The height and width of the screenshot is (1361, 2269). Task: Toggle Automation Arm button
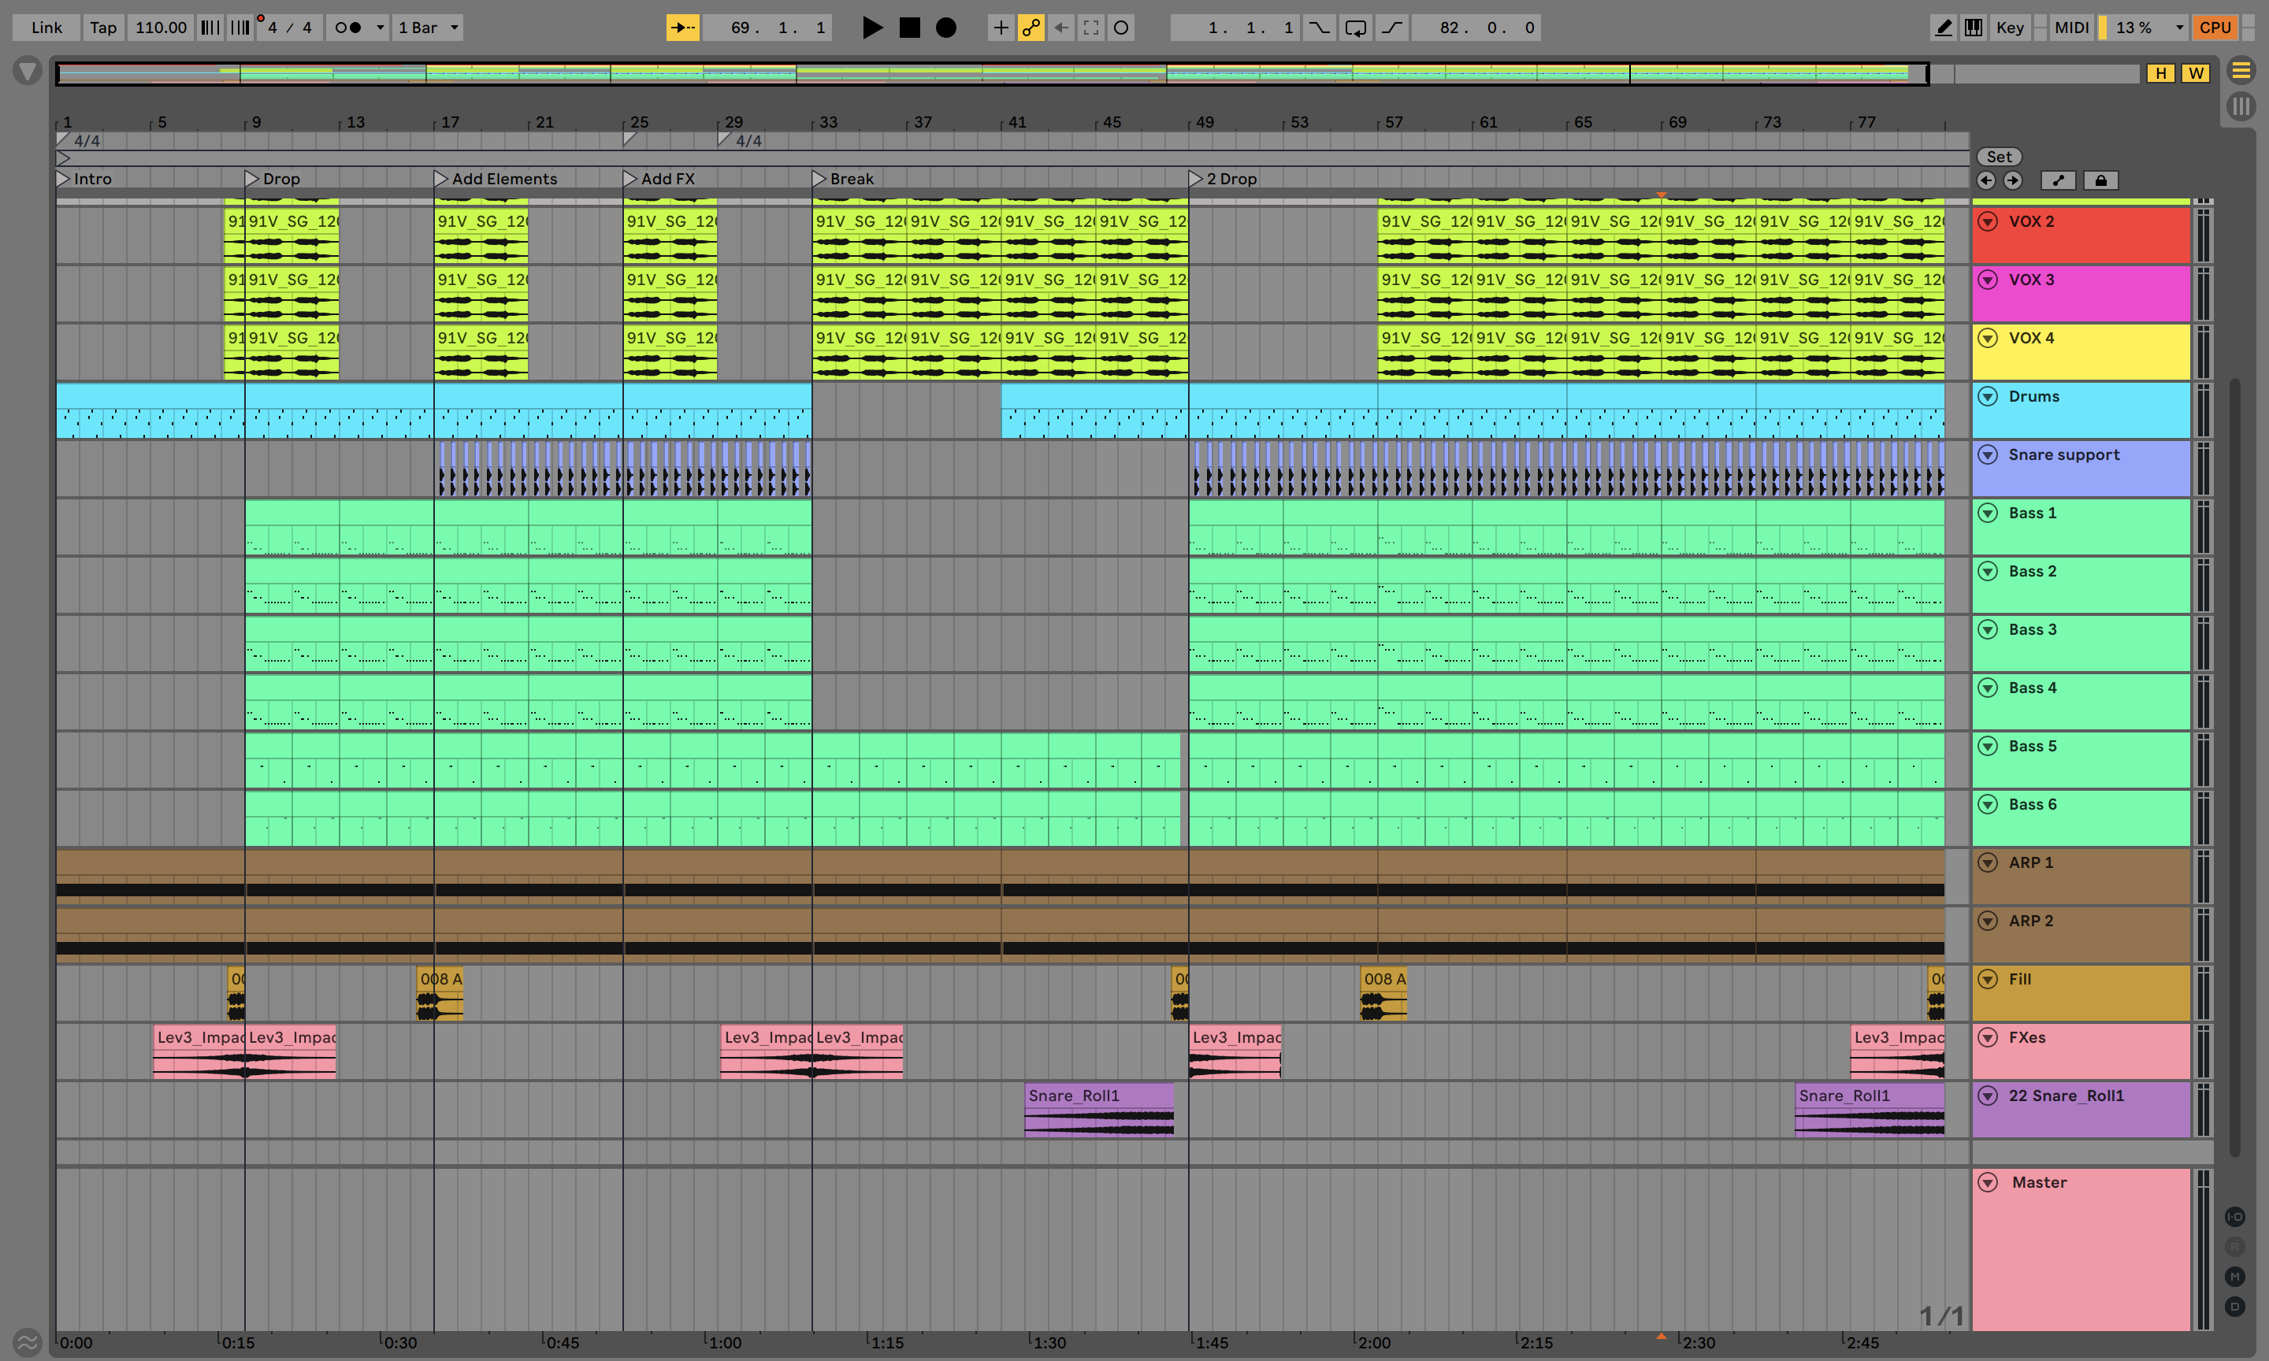pos(1031,28)
